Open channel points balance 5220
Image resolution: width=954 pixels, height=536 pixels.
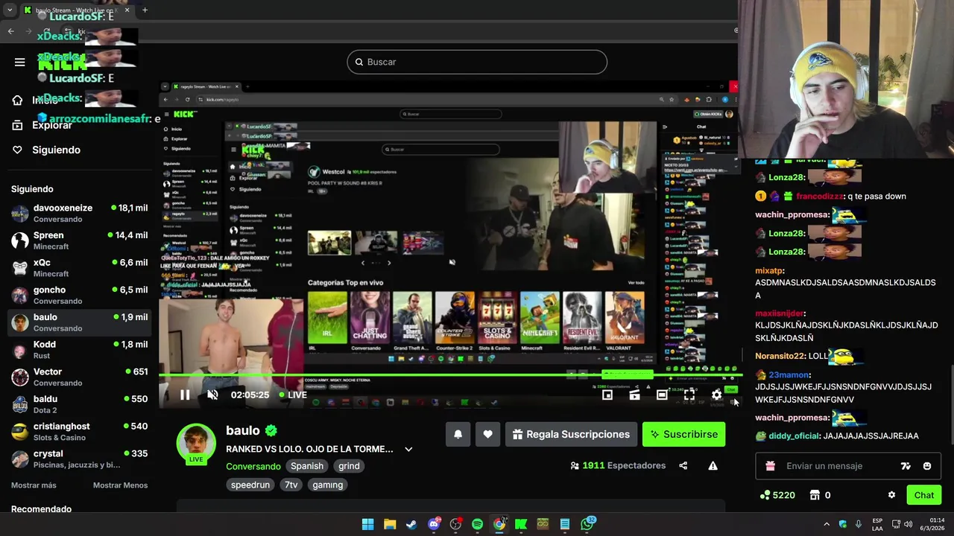pos(777,495)
